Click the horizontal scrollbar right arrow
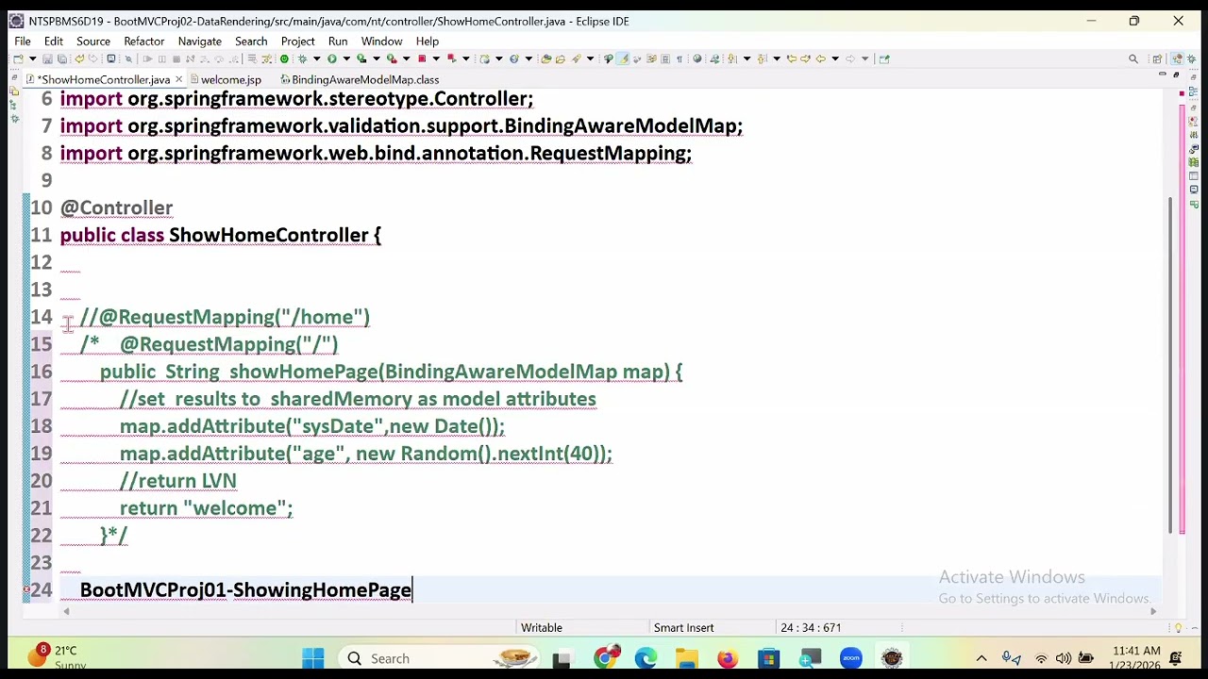1208x679 pixels. pos(1152,612)
